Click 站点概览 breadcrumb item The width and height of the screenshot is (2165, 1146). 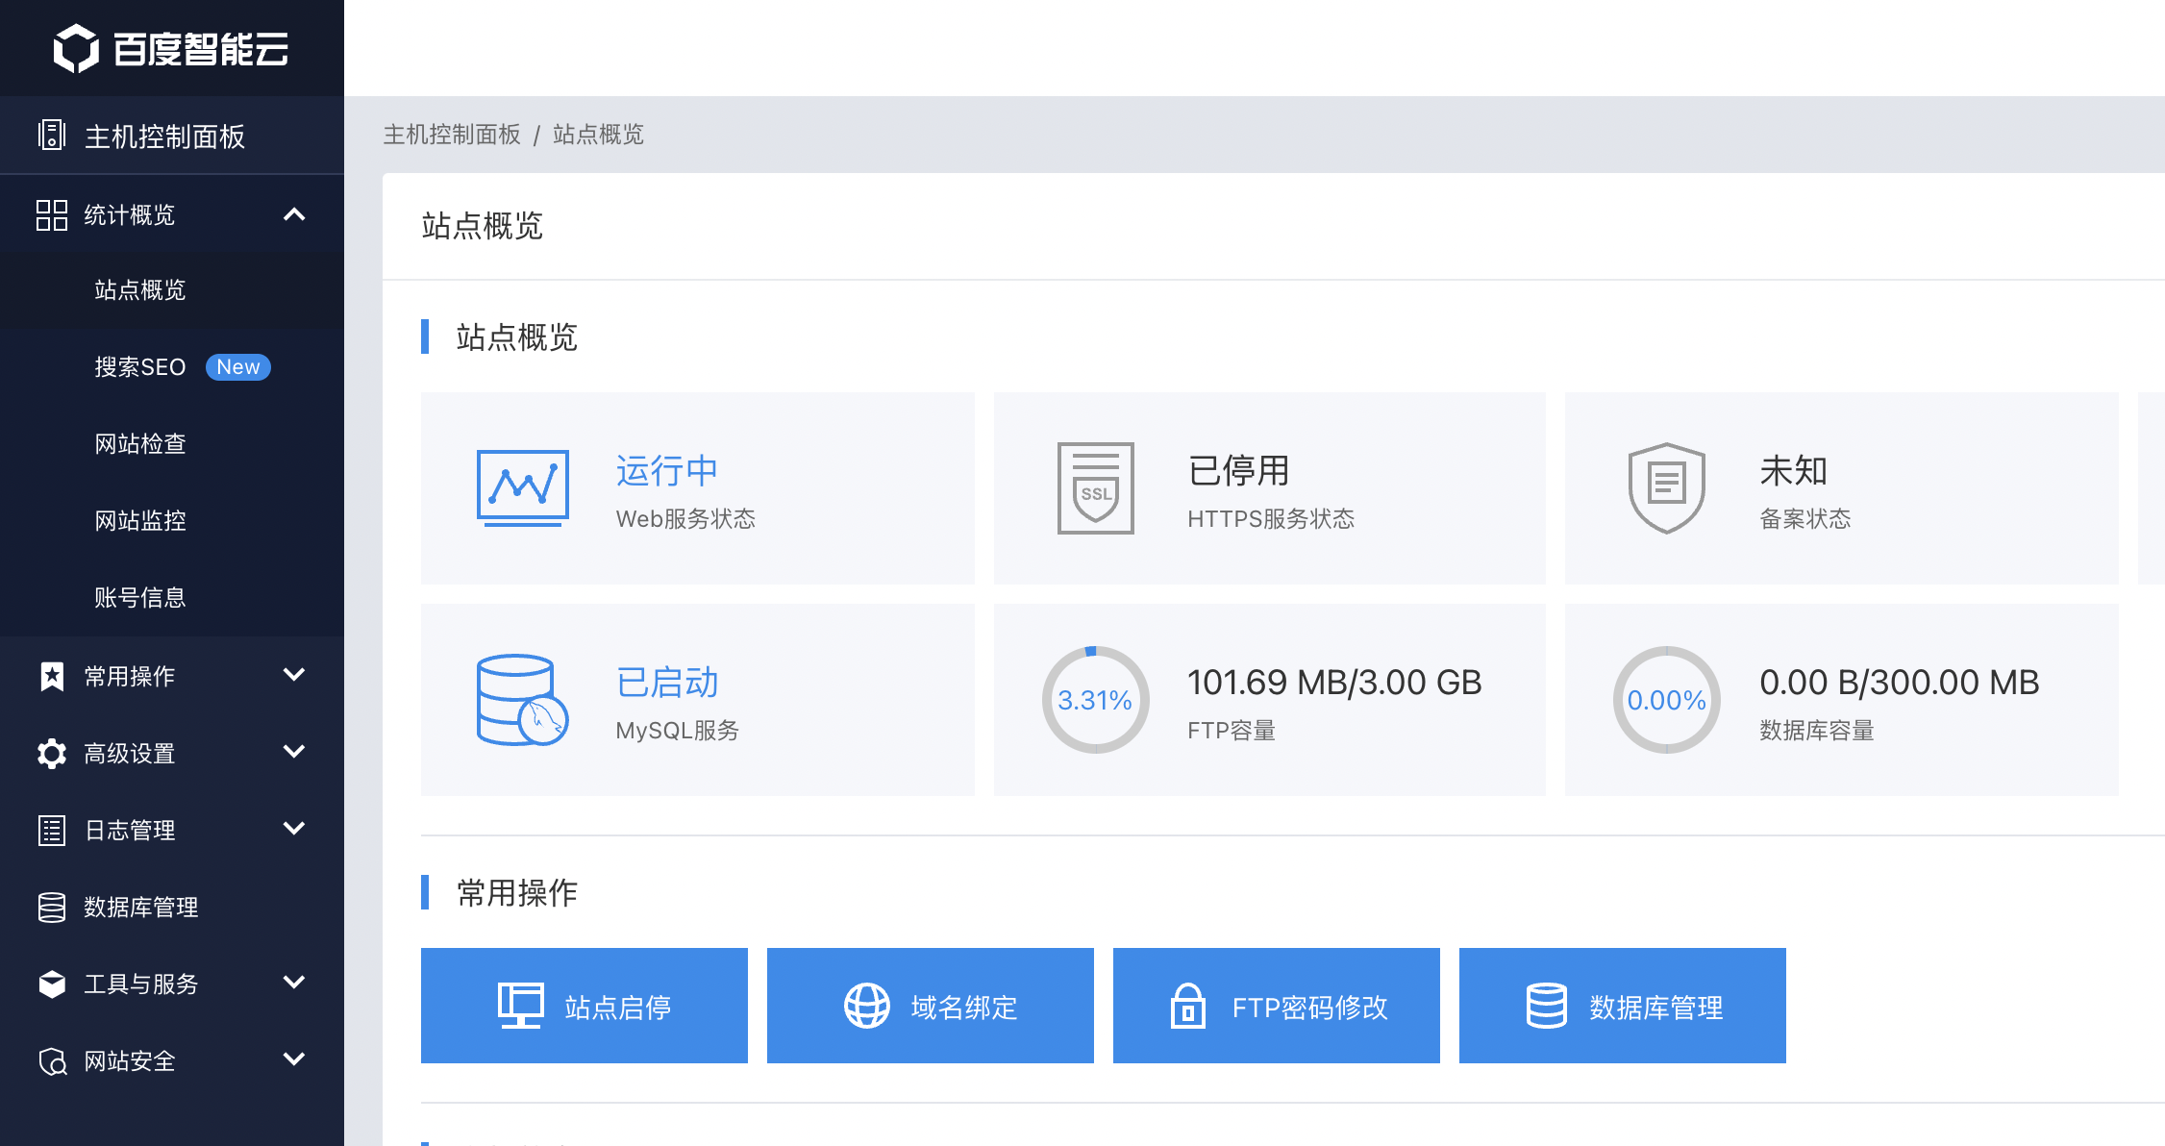[x=598, y=135]
